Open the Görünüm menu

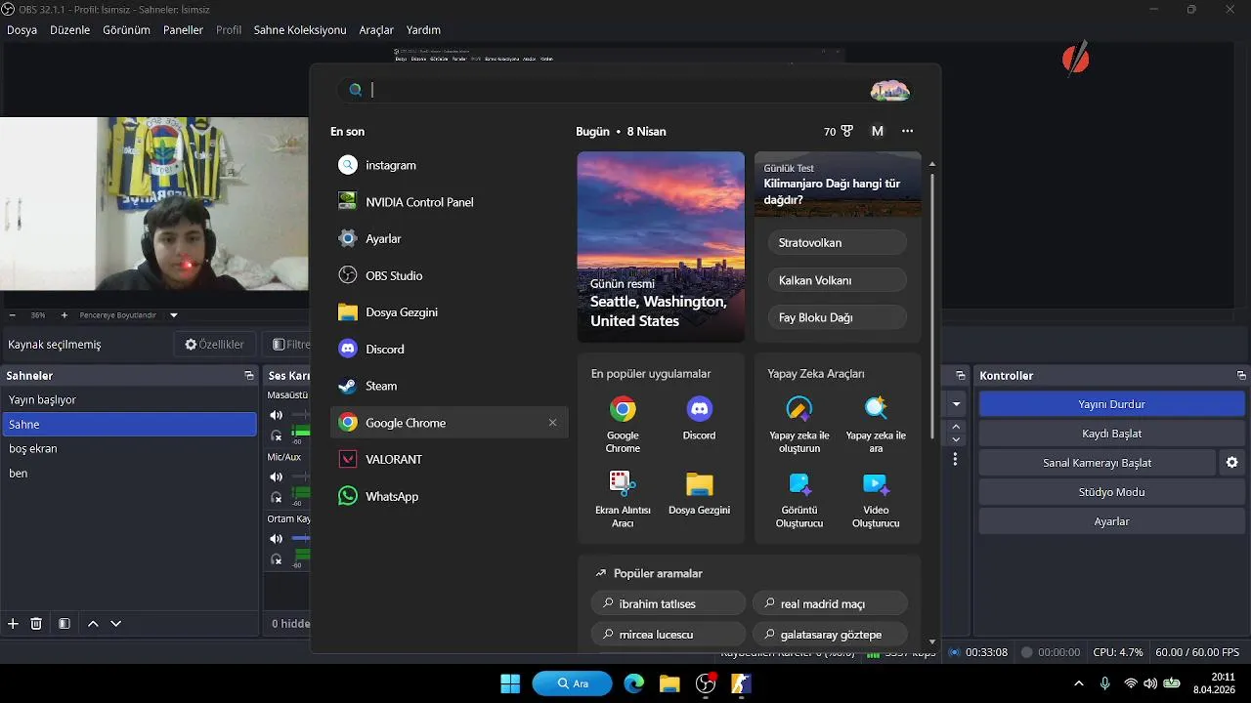[x=127, y=30]
